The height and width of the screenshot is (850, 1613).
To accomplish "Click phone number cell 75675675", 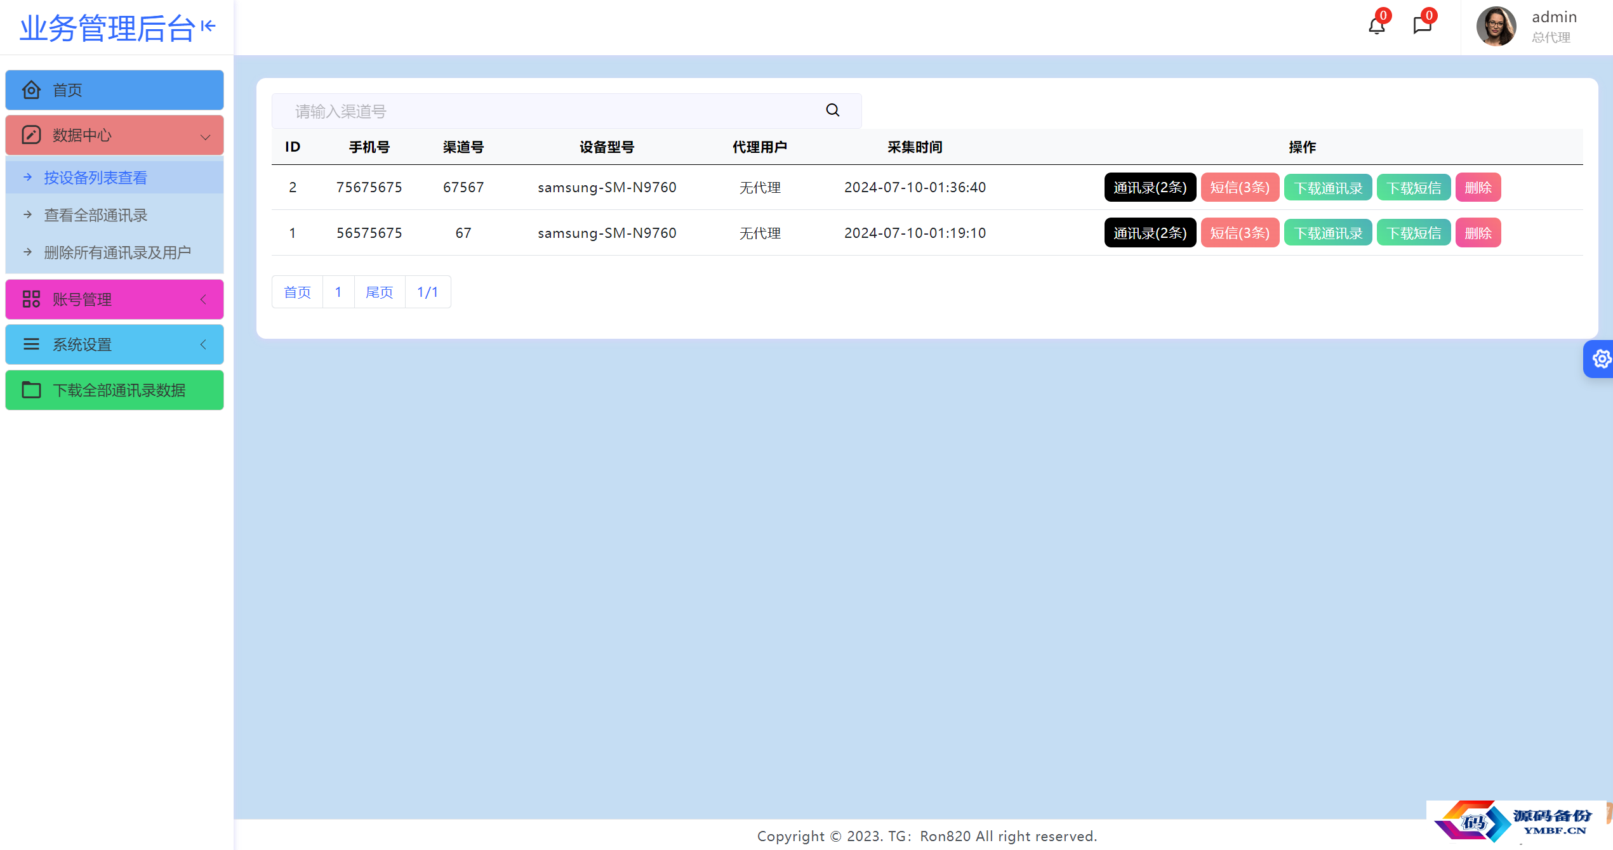I will pyautogui.click(x=369, y=188).
